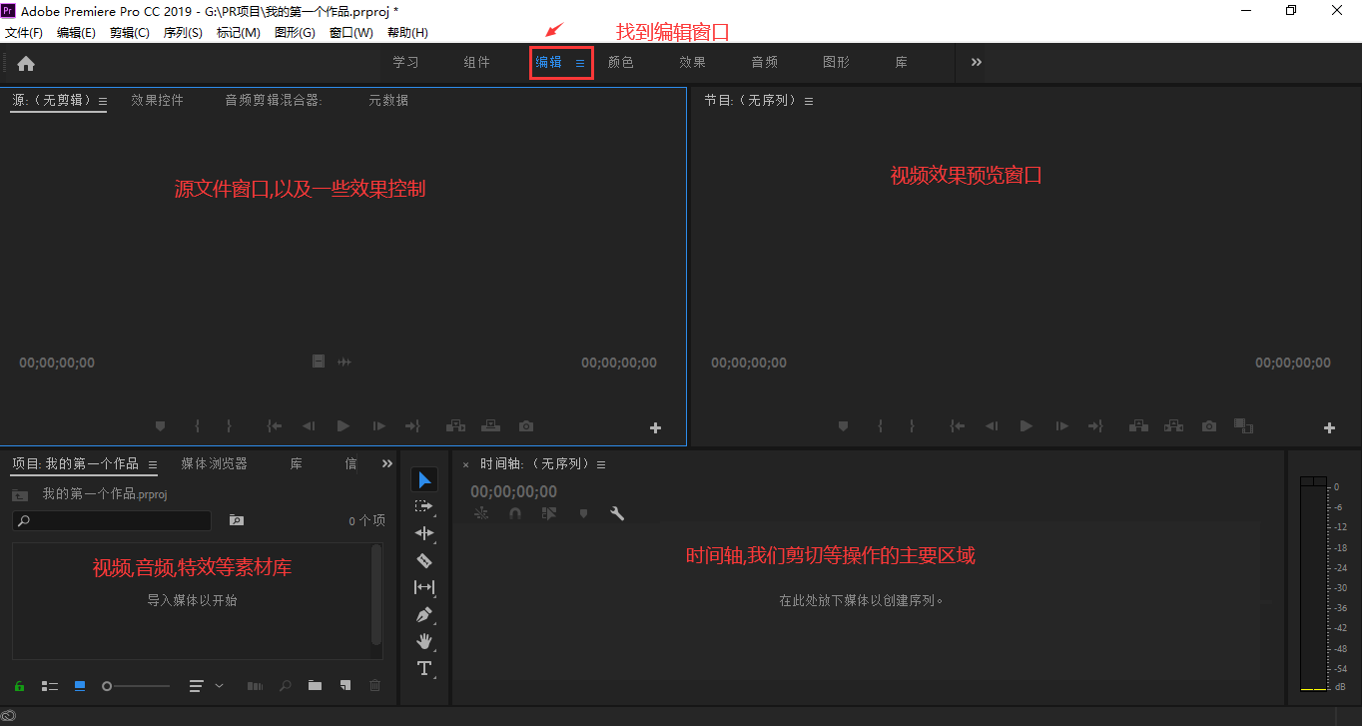Click inside the Project panel search field

point(110,520)
